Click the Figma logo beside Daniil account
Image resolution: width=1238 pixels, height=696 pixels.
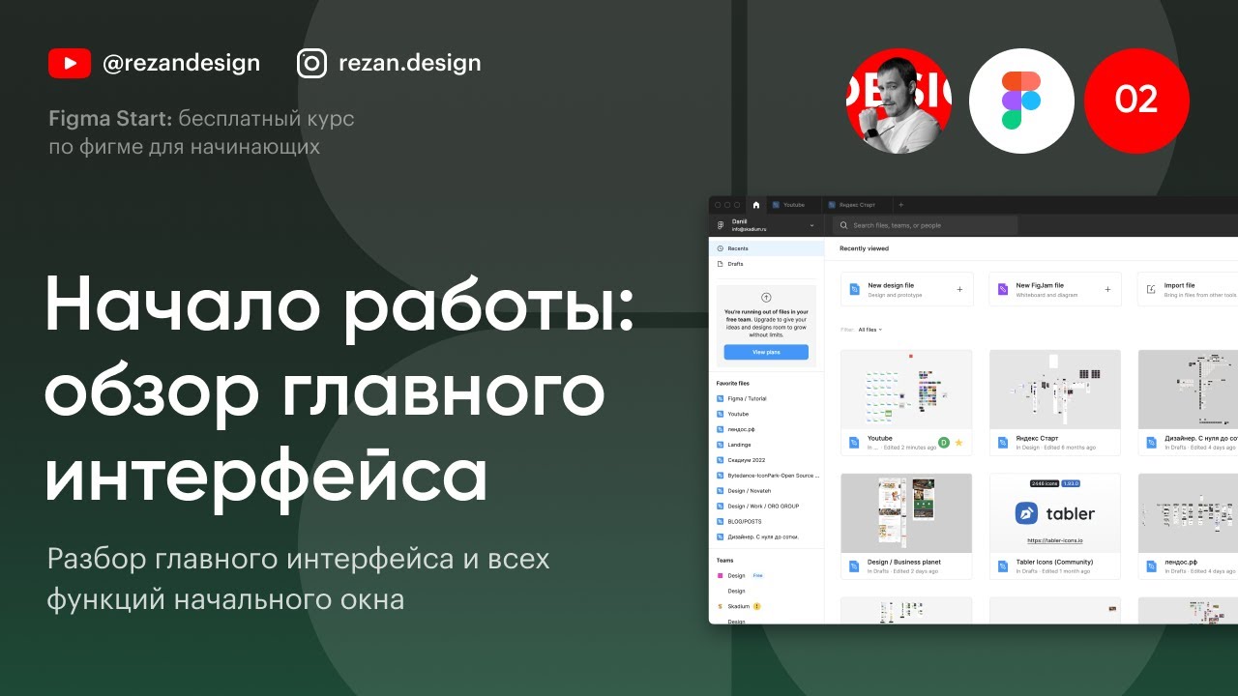(720, 225)
